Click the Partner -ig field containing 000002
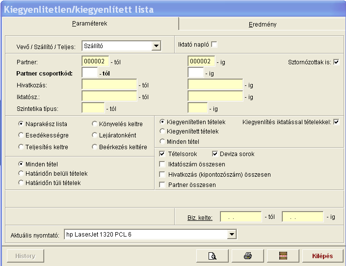This screenshot has height=266, width=346. point(201,61)
